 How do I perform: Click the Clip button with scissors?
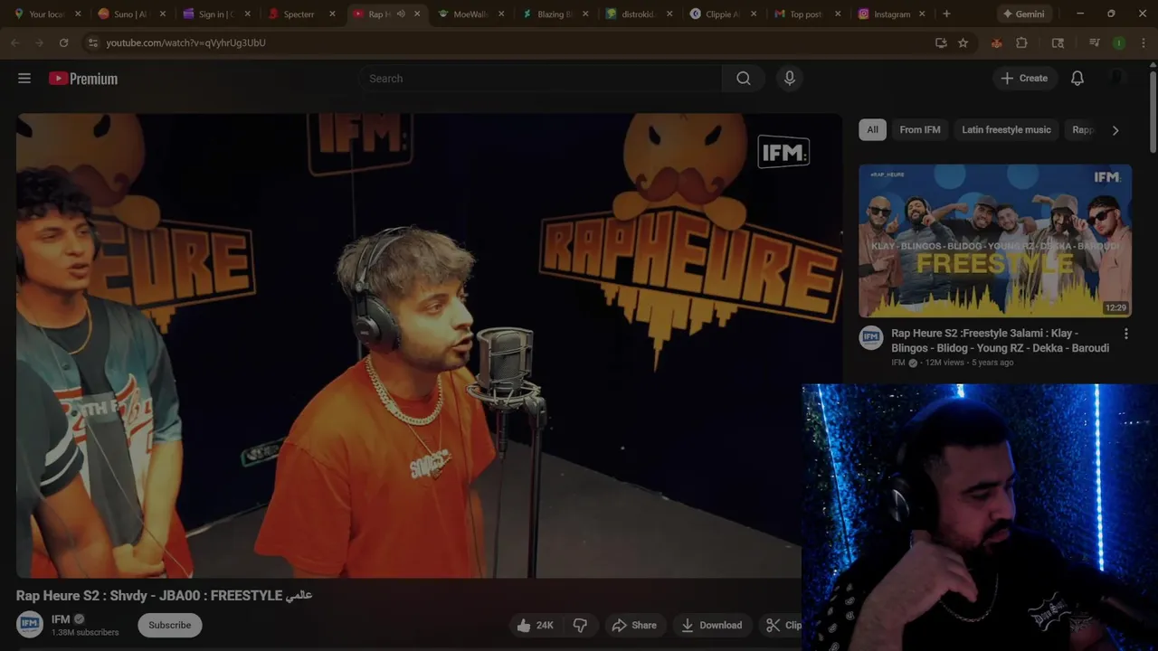tap(783, 625)
